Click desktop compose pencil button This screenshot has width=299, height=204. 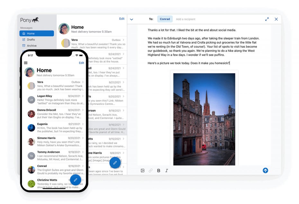(x=115, y=163)
